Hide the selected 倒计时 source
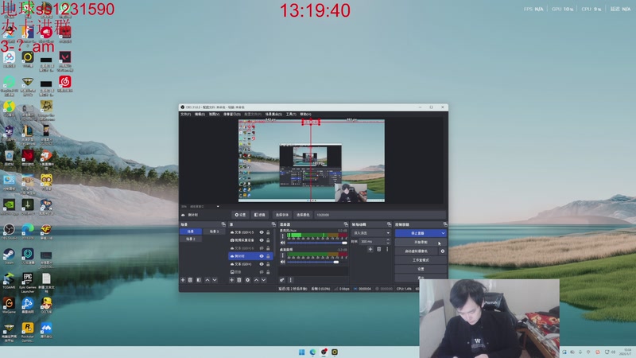Screen dimensions: 636x358 (262, 256)
